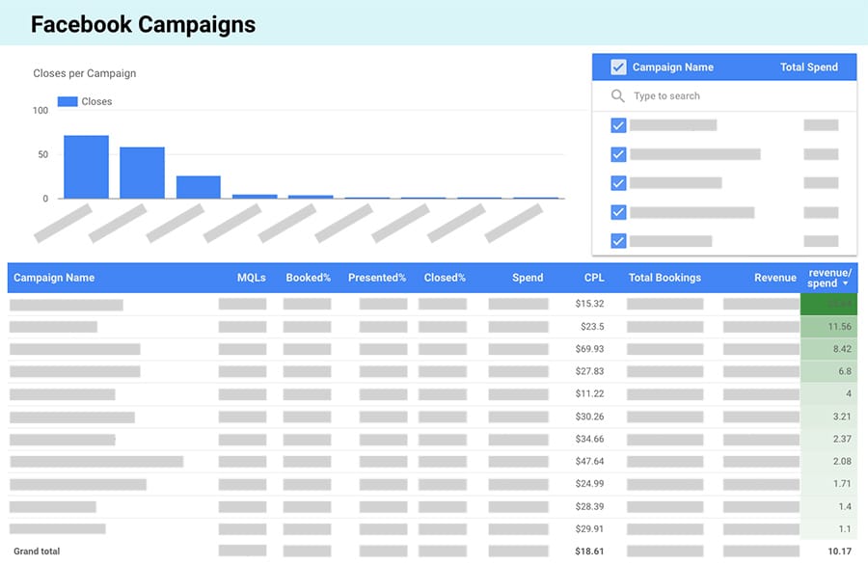Click the $27.83 CPL cell
The width and height of the screenshot is (868, 565).
point(589,371)
